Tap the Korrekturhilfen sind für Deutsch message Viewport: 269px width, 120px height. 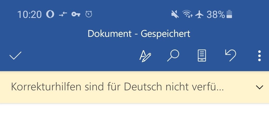pyautogui.click(x=117, y=87)
